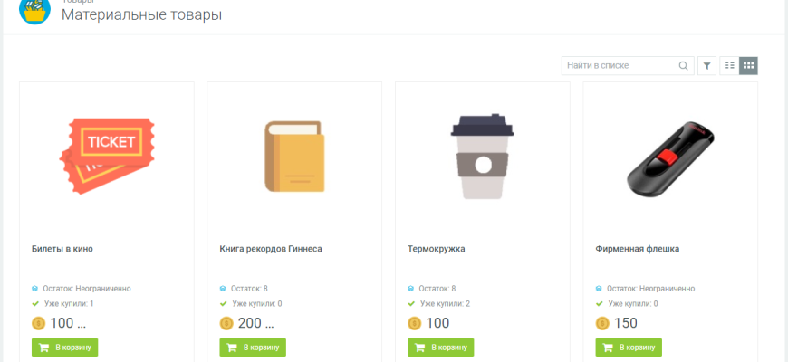Image resolution: width=788 pixels, height=362 pixels.
Task: Open the 'Термокружка' product title
Action: [x=437, y=249]
